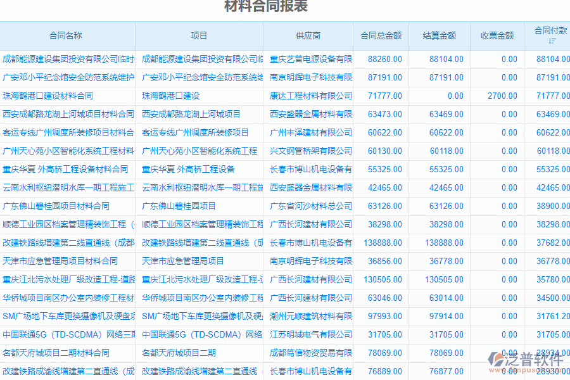The height and width of the screenshot is (380, 570).
Task: Open project 天津市应急管理局项目
Action: [x=183, y=260]
